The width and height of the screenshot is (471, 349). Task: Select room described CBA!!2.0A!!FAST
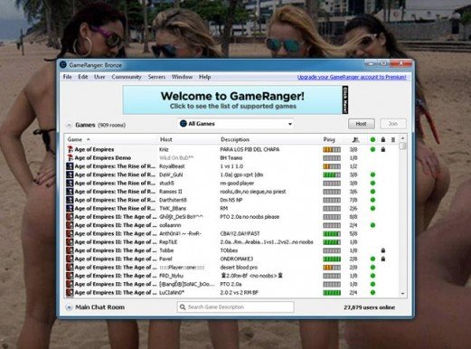coord(232,233)
